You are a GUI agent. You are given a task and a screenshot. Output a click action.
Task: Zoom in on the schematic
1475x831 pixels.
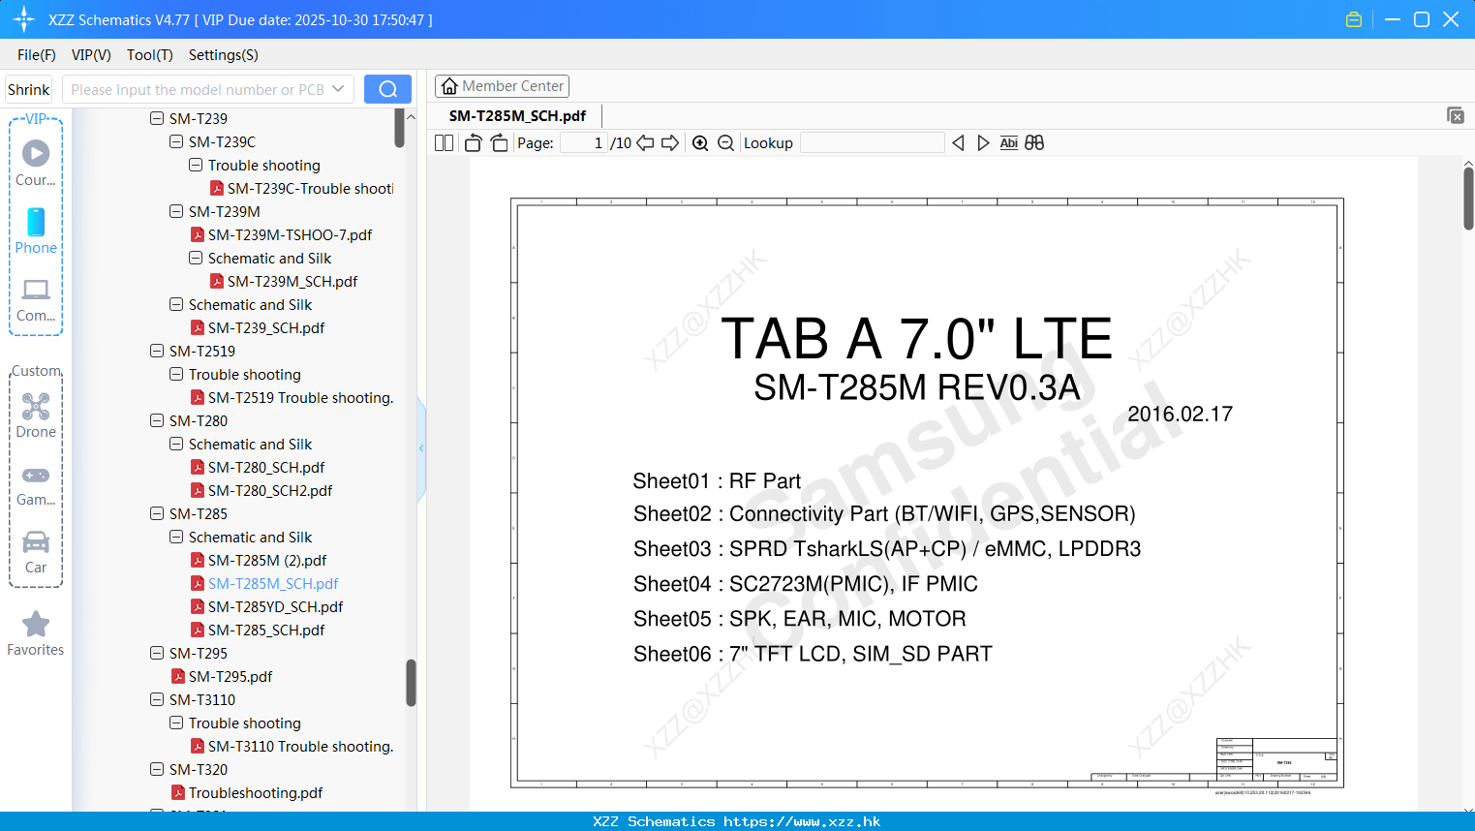(x=700, y=143)
